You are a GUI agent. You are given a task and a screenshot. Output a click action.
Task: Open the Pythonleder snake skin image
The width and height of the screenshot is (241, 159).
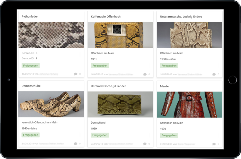(x=51, y=35)
